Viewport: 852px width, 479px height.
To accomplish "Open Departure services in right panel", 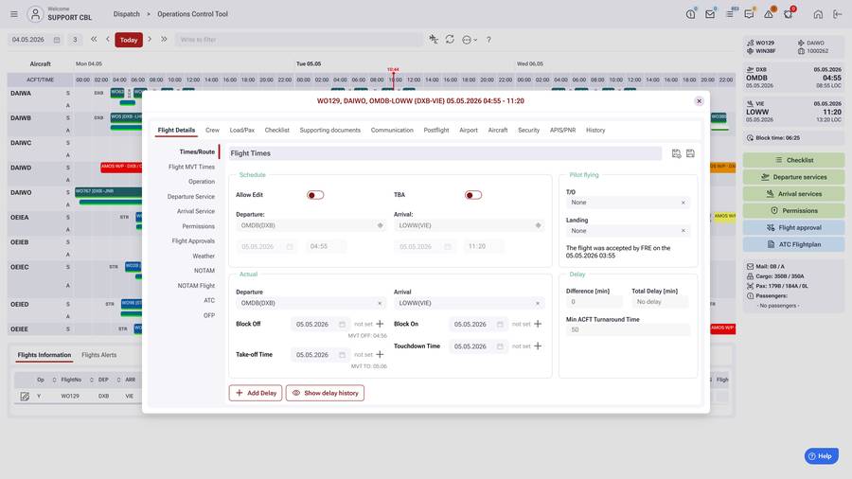I will (x=793, y=177).
